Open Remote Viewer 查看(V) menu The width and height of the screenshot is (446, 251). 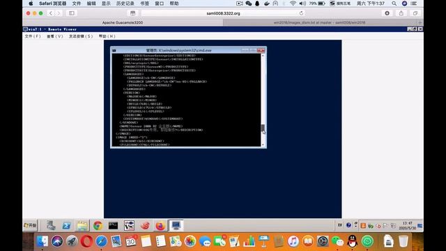55,36
